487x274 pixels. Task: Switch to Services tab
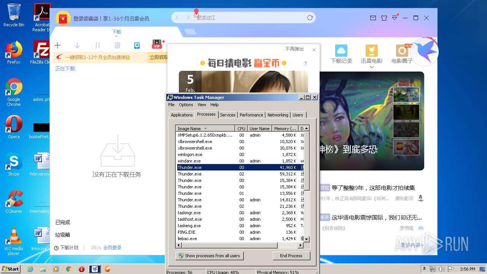[228, 115]
